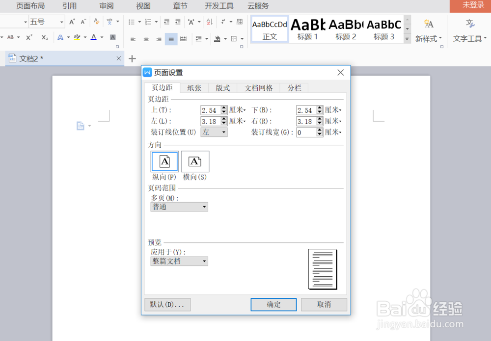Select the subscript X₂ icon
491x341 pixels.
click(x=44, y=37)
